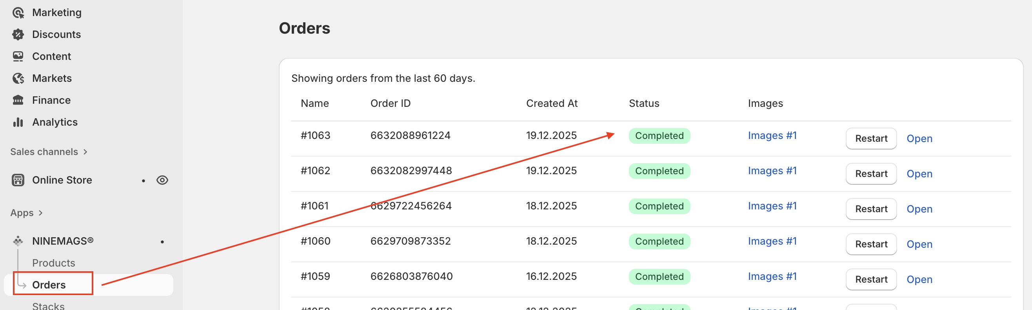Select order name #1062

[315, 170]
